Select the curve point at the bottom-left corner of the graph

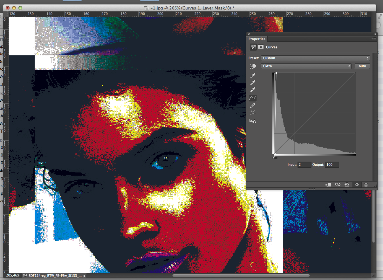274,154
